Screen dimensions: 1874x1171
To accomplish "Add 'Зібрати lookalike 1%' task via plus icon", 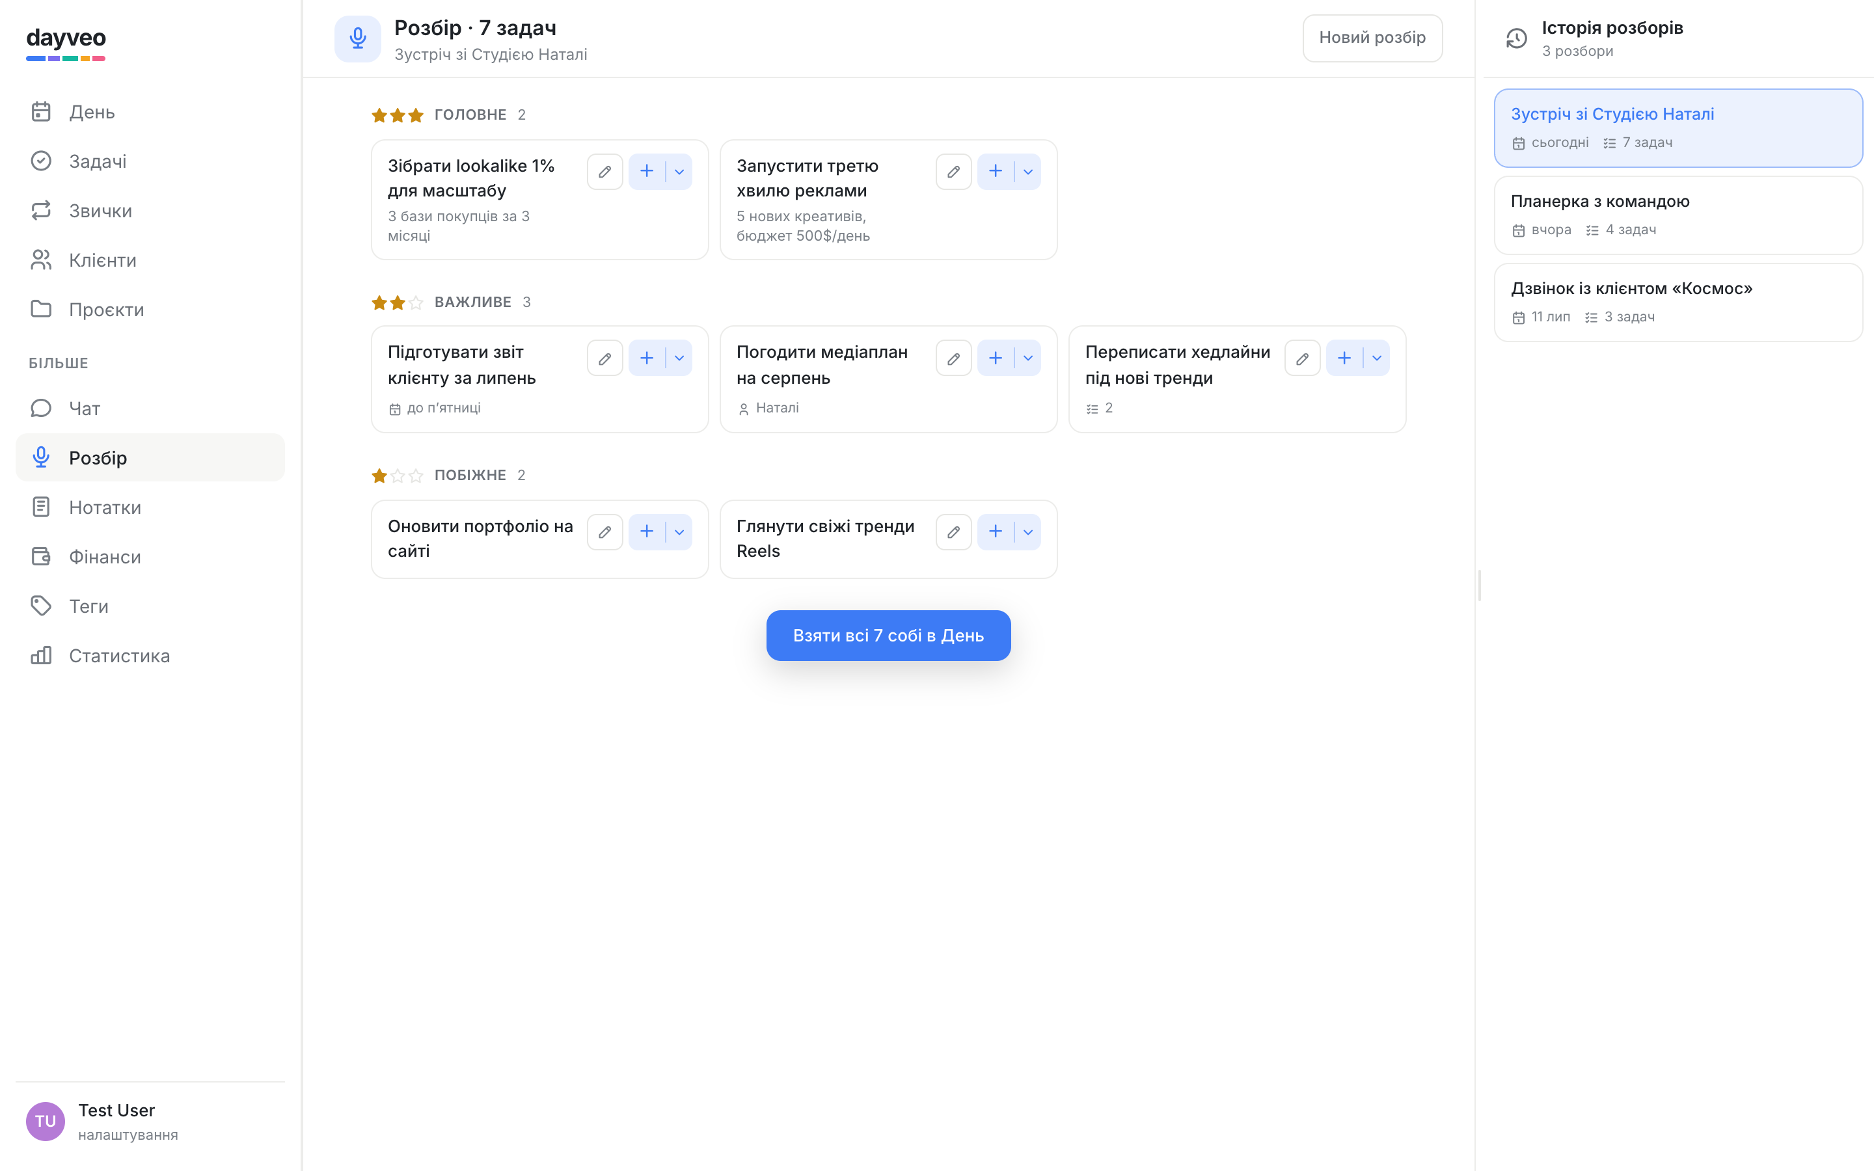I will click(x=647, y=171).
